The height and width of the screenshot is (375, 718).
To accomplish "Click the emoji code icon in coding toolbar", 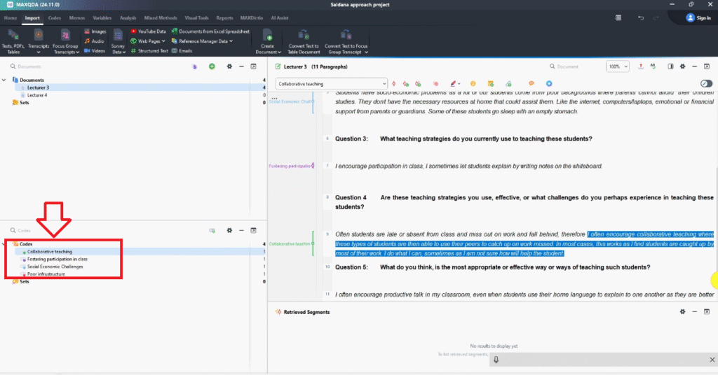I will (x=473, y=84).
